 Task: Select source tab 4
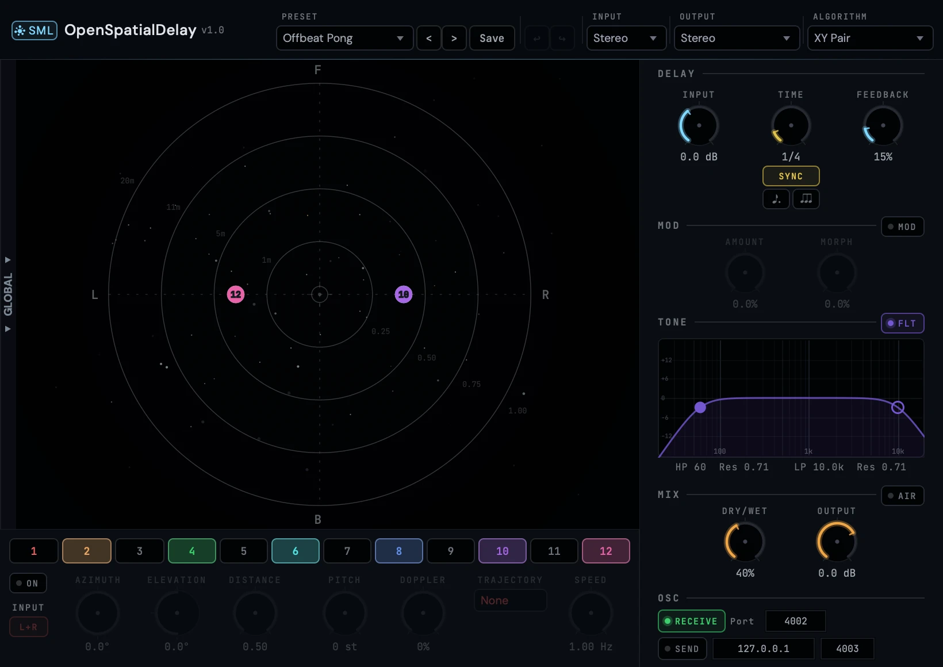click(192, 551)
